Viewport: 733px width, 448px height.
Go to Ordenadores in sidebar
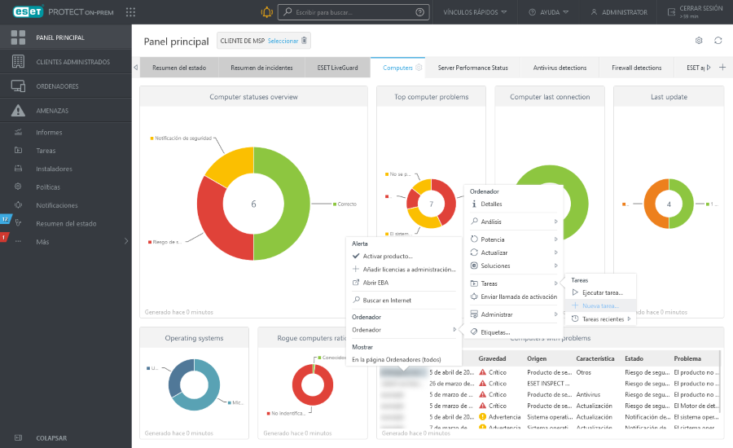(66, 86)
